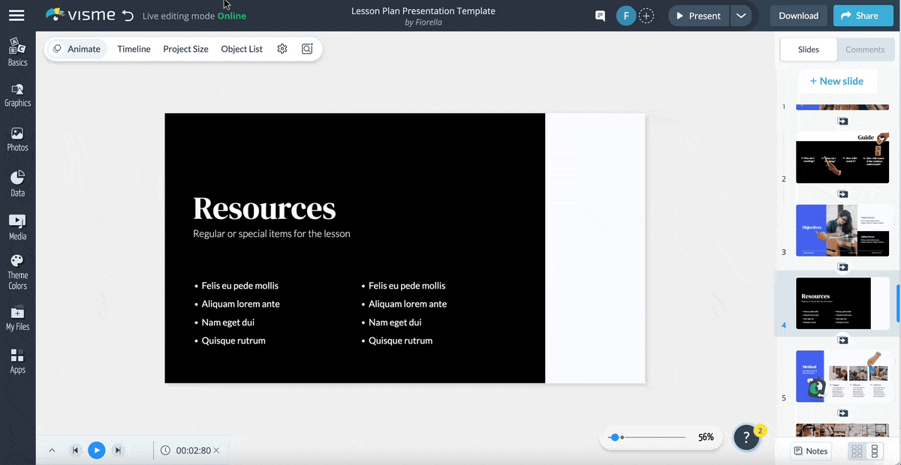The width and height of the screenshot is (901, 465).
Task: Switch to the Comments tab
Action: click(865, 49)
